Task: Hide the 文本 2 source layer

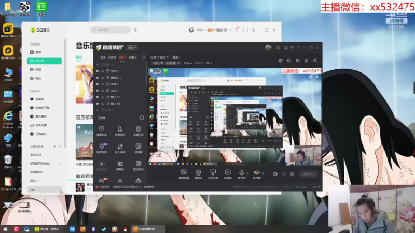Action: (98, 71)
